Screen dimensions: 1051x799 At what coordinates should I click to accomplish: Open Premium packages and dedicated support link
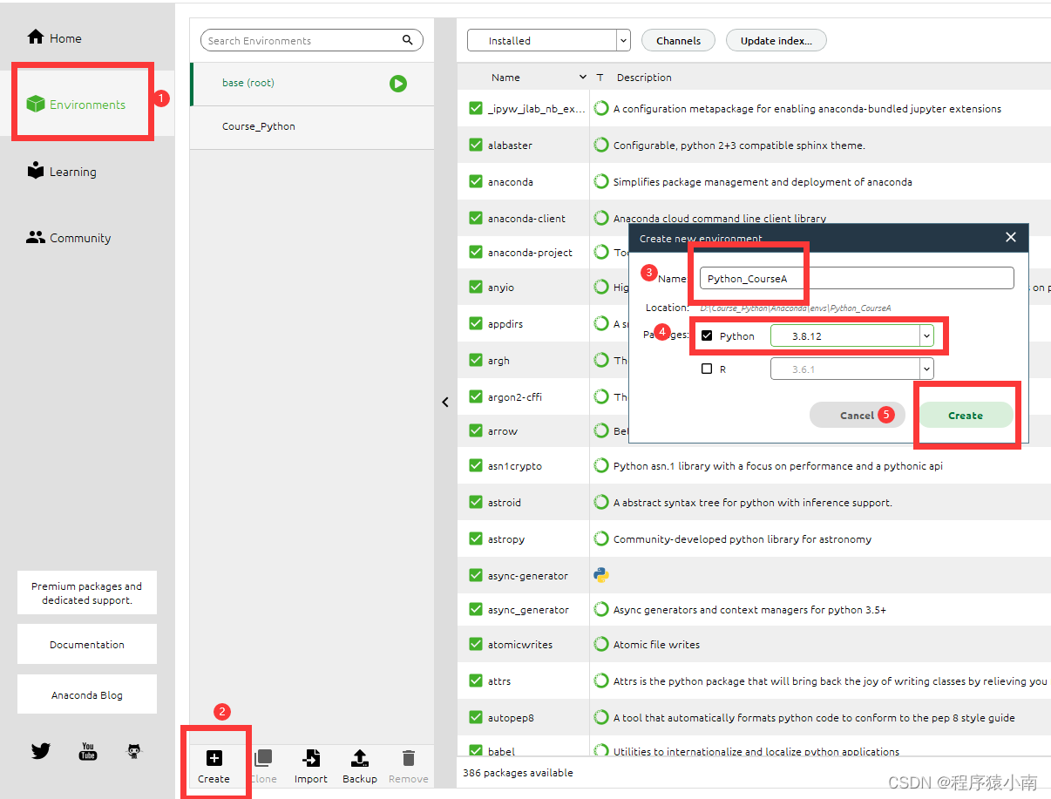(x=87, y=593)
